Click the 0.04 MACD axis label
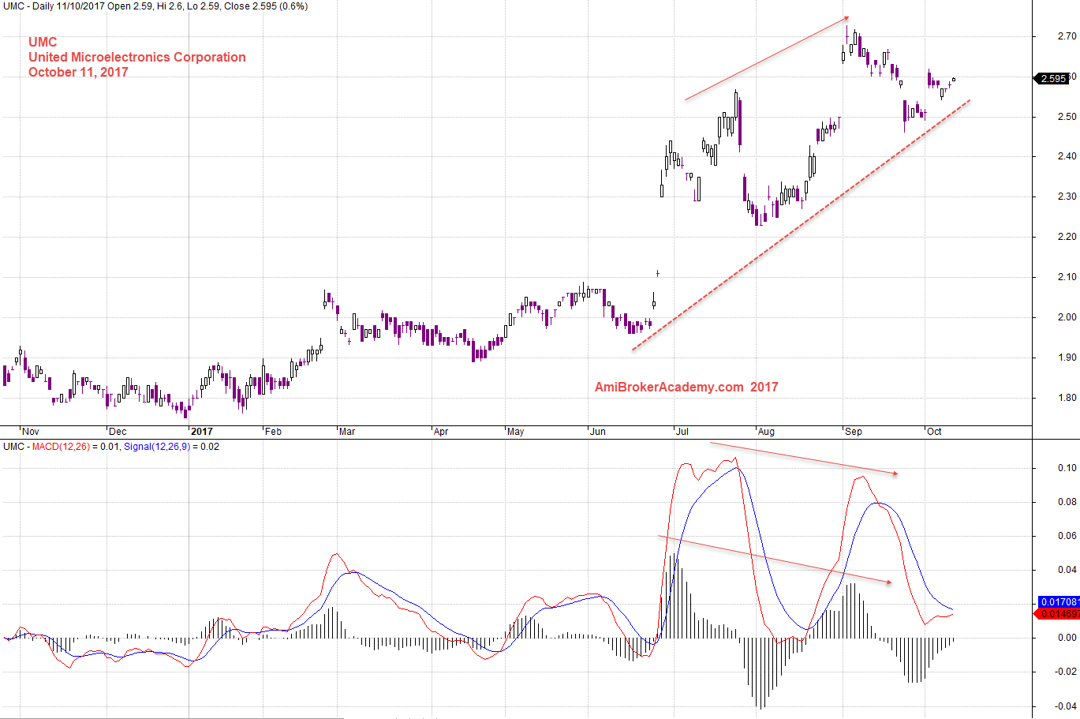 coord(1067,570)
